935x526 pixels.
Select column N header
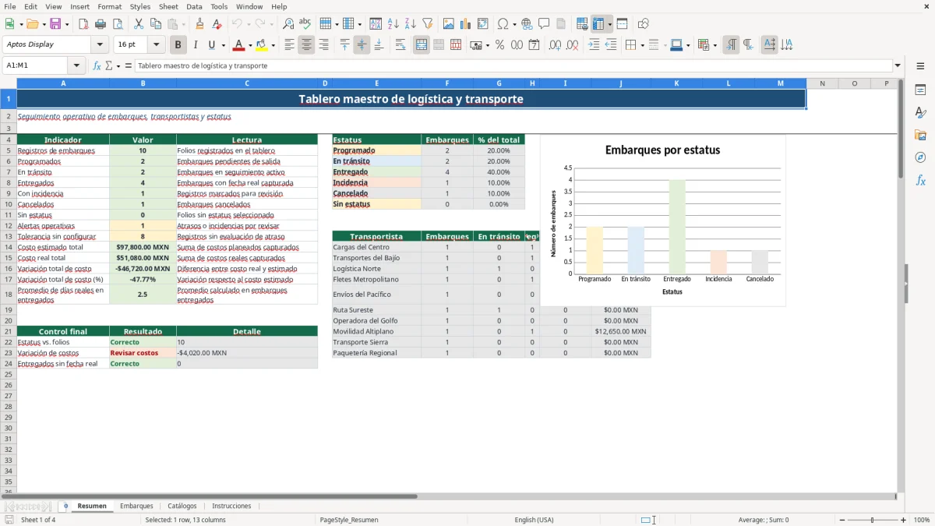tap(822, 83)
